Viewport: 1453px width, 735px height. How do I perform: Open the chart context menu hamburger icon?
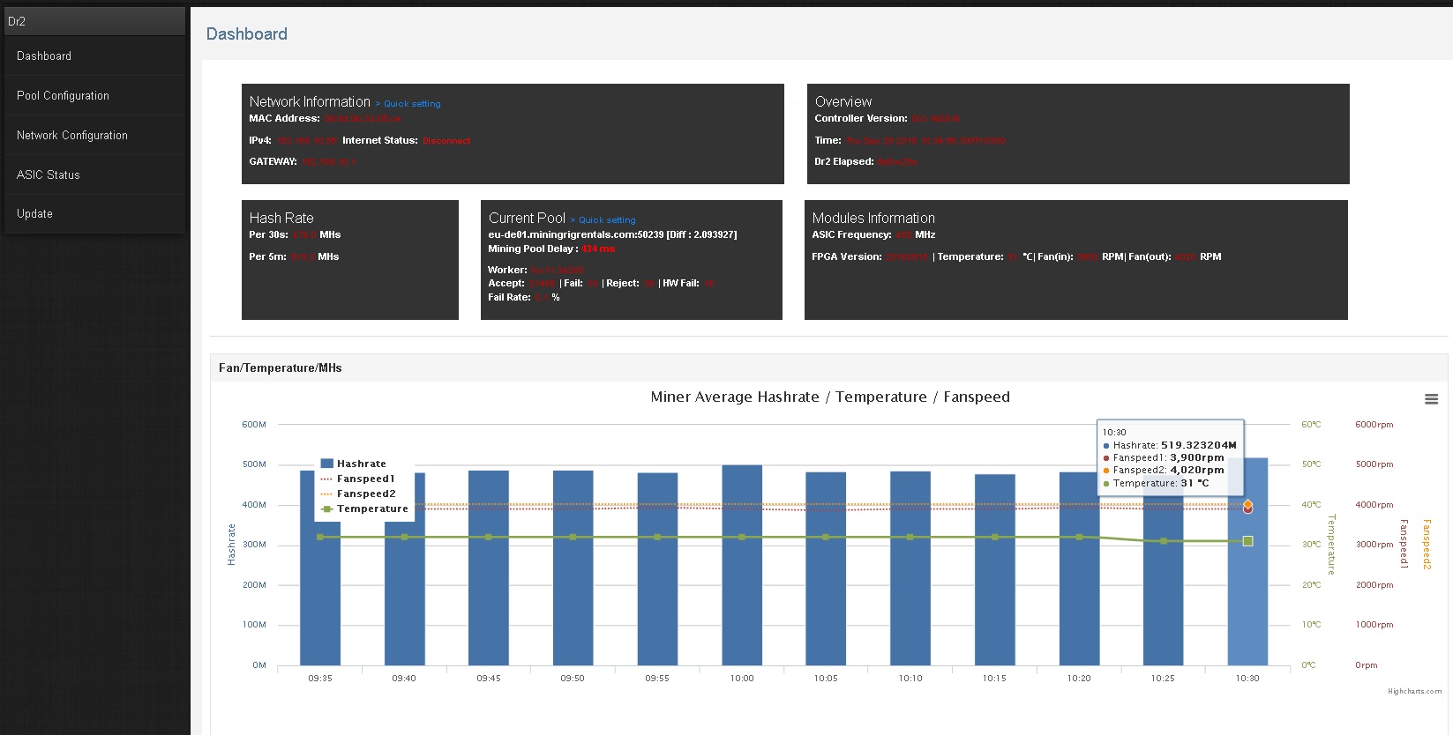coord(1431,399)
